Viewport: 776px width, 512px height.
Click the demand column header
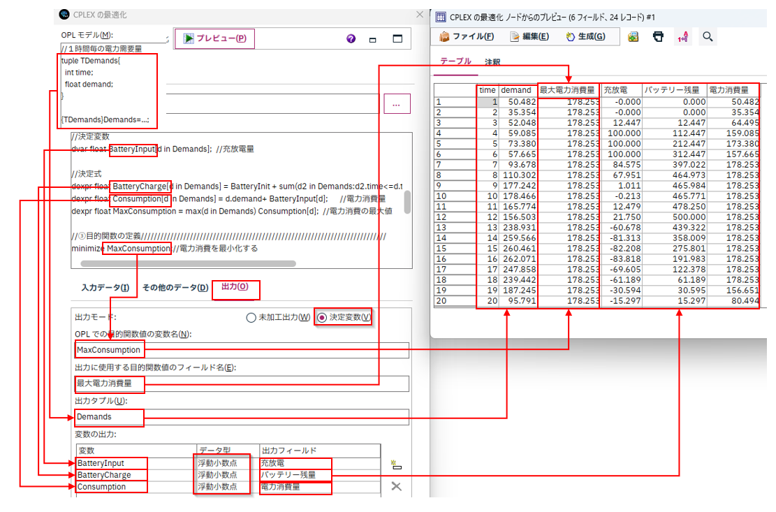pos(518,90)
